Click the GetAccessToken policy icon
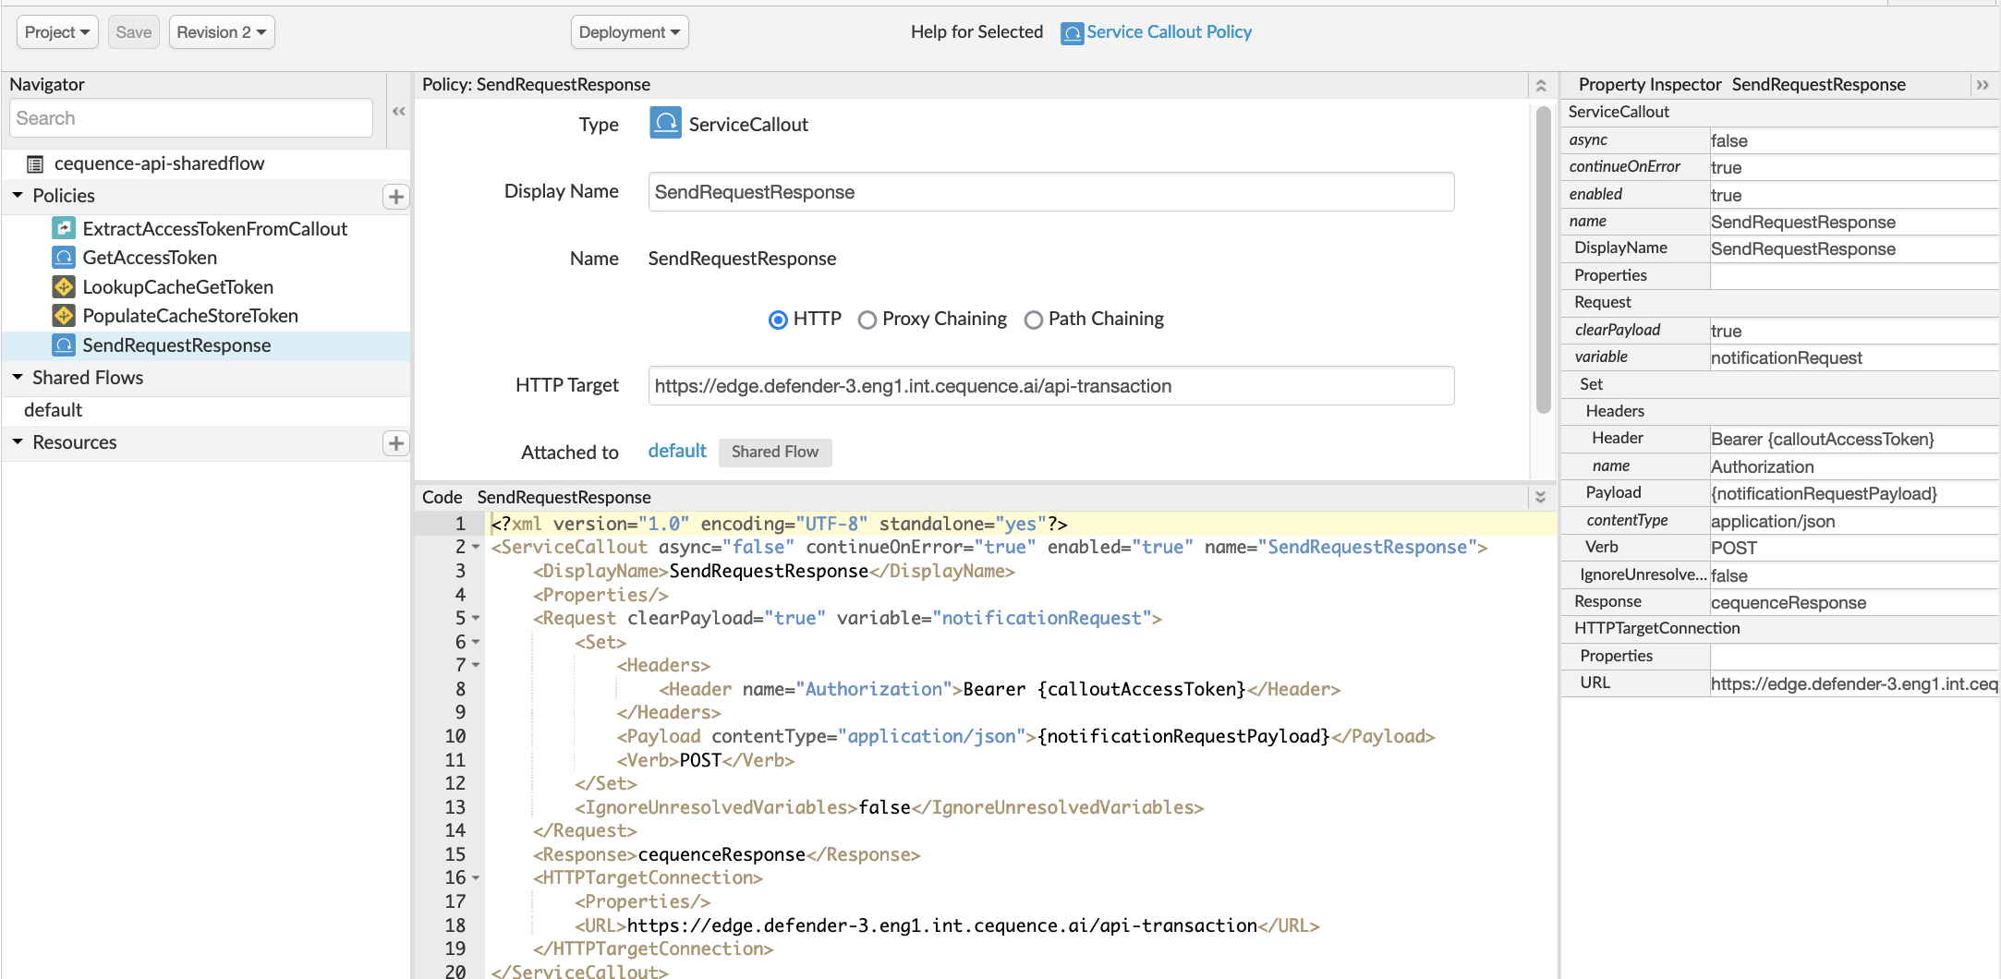 [x=63, y=258]
